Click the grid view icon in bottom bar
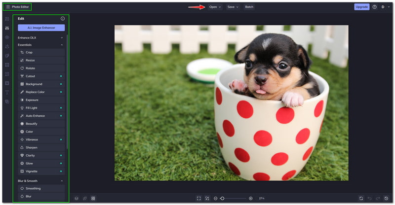This screenshot has height=205, width=395. pyautogui.click(x=93, y=199)
